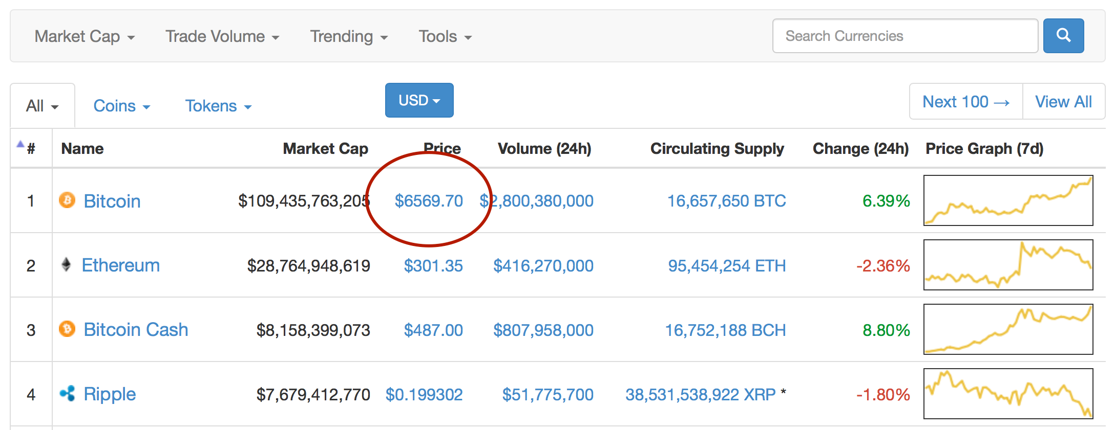Sort by Change (24h) column header
Screen dimensions: 1115x430
pos(861,149)
